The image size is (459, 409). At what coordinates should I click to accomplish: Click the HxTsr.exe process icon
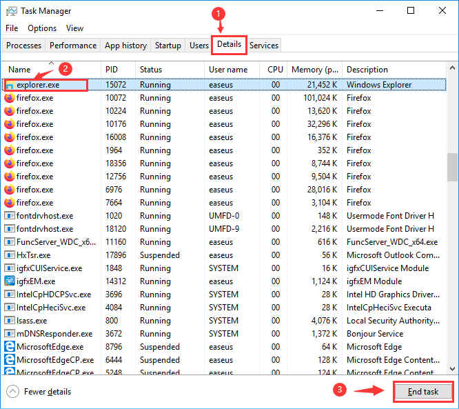tap(10, 255)
